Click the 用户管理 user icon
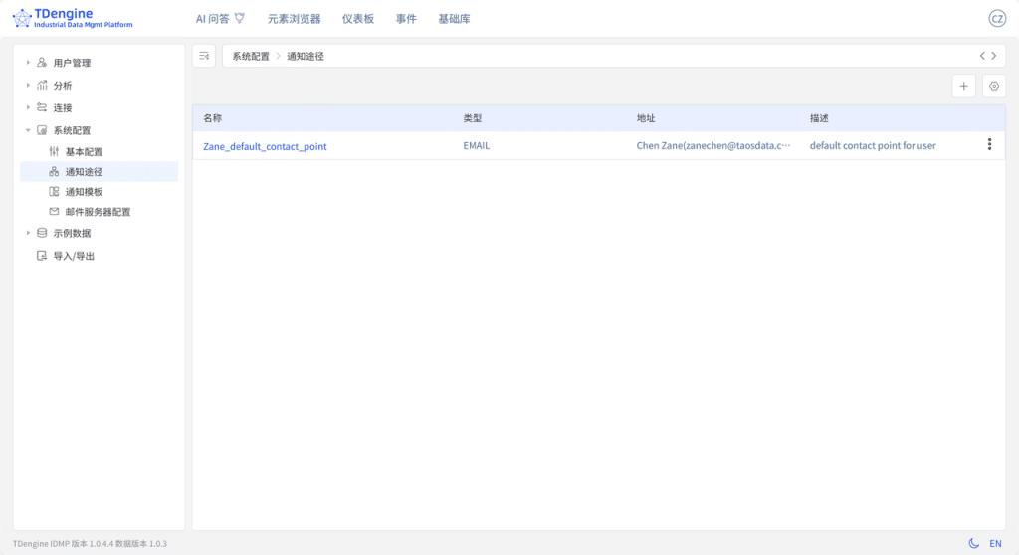Image resolution: width=1019 pixels, height=555 pixels. (x=42, y=63)
